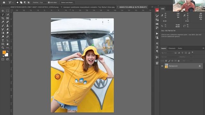Select the Brush tool
Screen dimensions: 205x115
click(3, 26)
